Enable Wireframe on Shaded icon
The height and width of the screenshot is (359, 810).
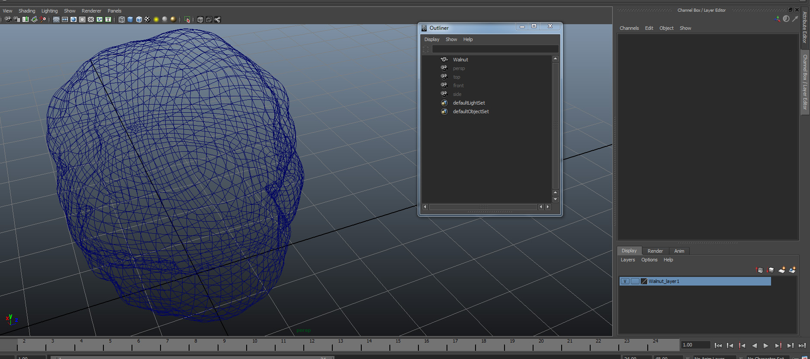pos(139,19)
